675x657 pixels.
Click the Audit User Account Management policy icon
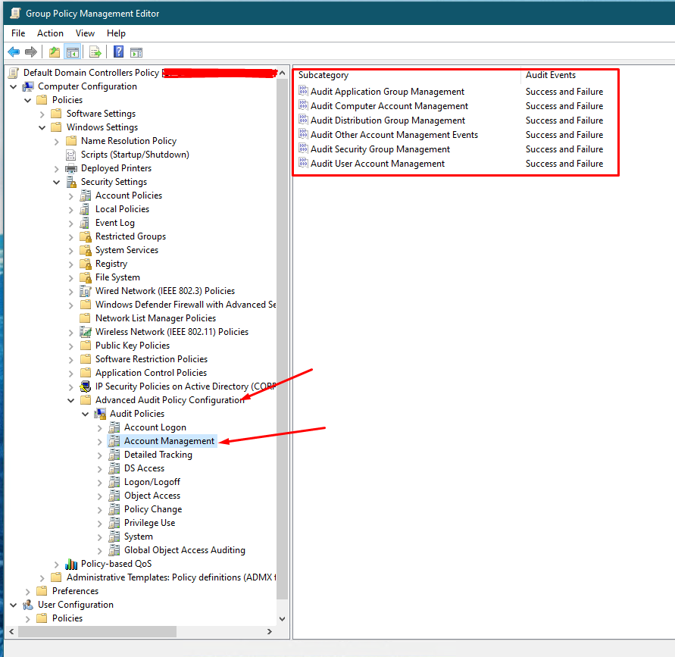[x=303, y=164]
